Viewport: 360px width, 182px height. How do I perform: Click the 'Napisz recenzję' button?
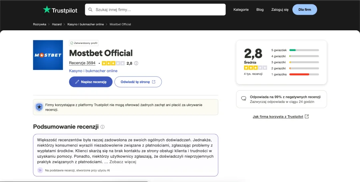click(x=91, y=82)
